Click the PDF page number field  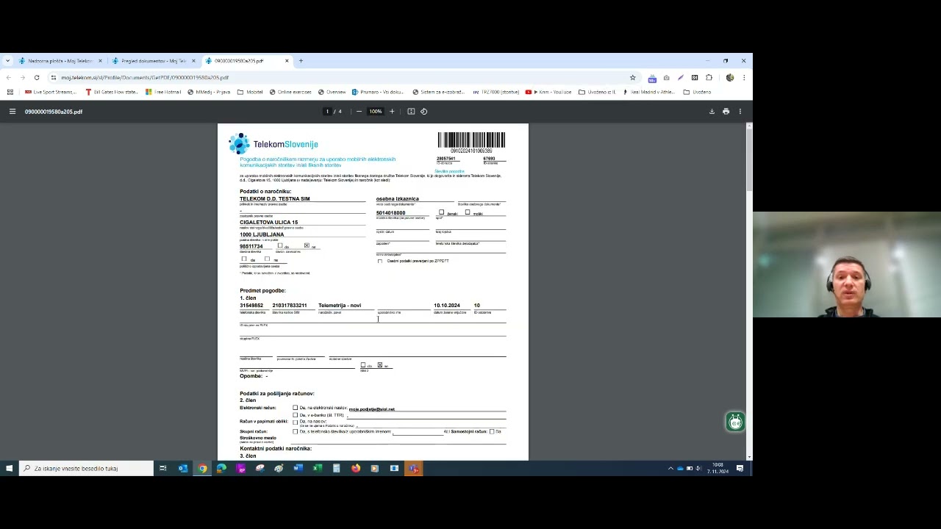coord(327,112)
